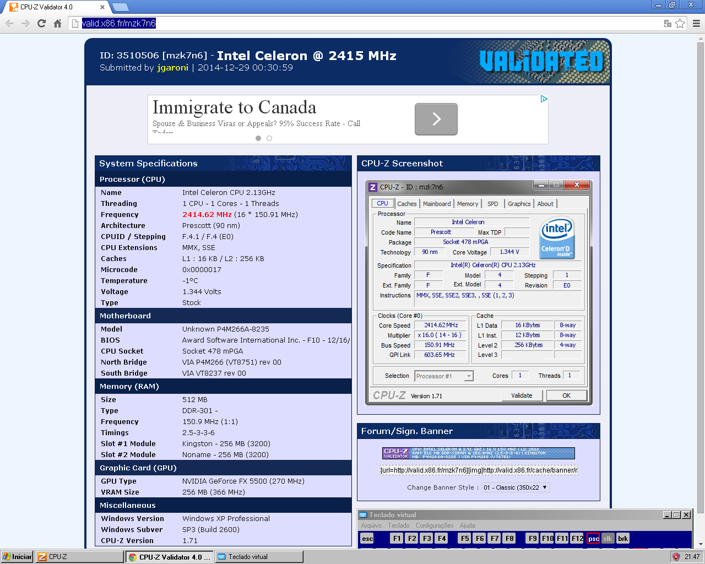Click the esc key on virtual keyboard
The height and width of the screenshot is (564, 705).
click(367, 539)
